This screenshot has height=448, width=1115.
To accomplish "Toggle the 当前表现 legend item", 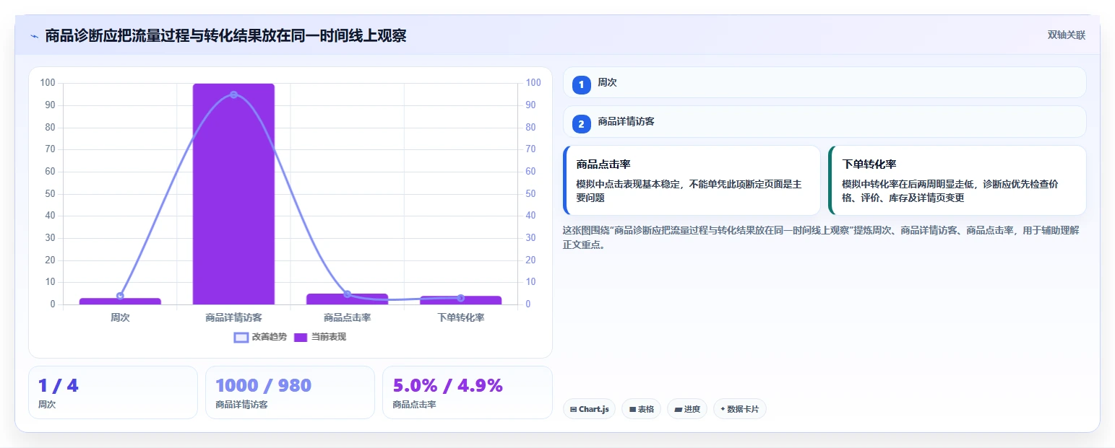I will [320, 337].
